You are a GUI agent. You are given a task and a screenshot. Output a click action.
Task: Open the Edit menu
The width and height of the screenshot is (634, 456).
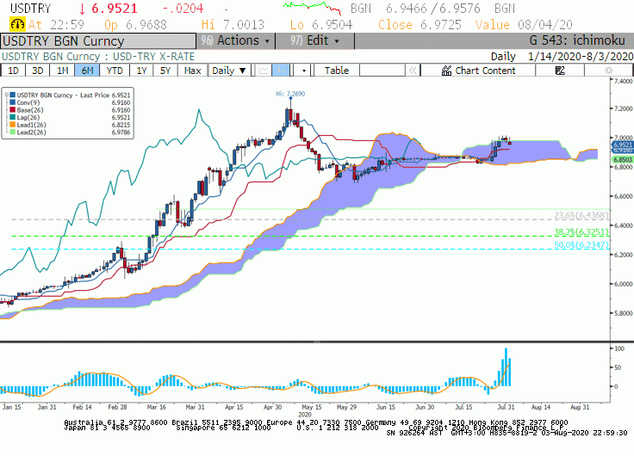[x=315, y=40]
